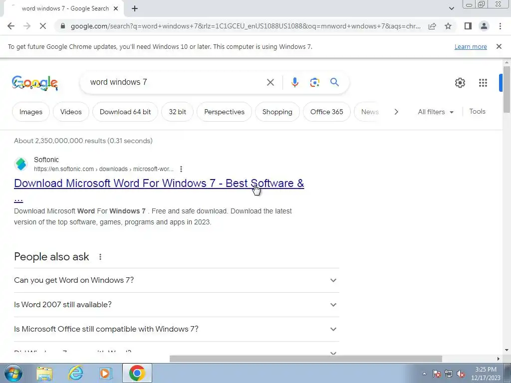Expand 'Is Word 2007 still available?'
This screenshot has width=511, height=383.
(176, 305)
